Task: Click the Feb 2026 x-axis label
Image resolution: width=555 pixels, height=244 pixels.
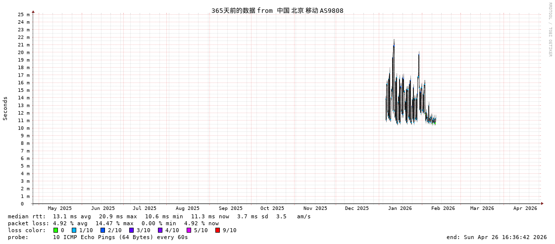Action: click(x=443, y=208)
